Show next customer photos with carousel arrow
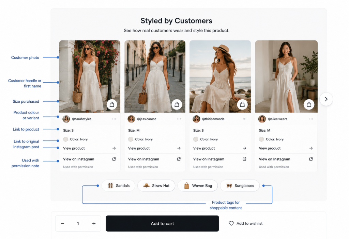Image resolution: width=349 pixels, height=239 pixels. pos(326,99)
